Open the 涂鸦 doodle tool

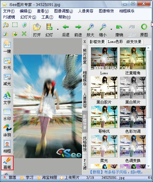point(7,130)
